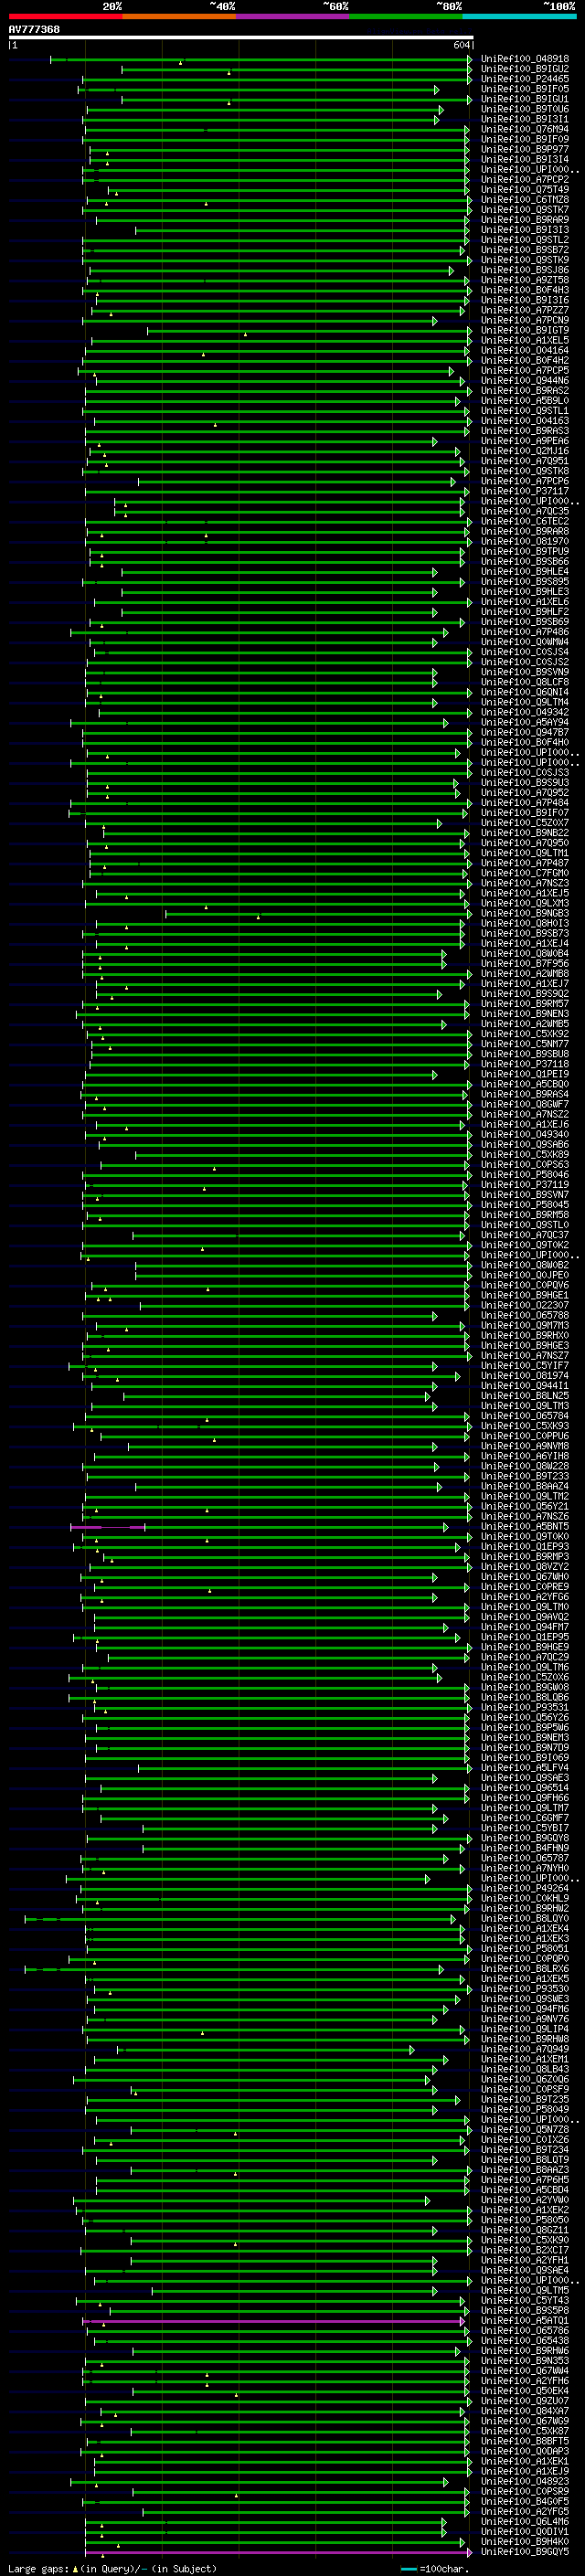The width and height of the screenshot is (585, 2576).
Task: Click hit label UniRef100_Q9M7M3
Action: [525, 1325]
